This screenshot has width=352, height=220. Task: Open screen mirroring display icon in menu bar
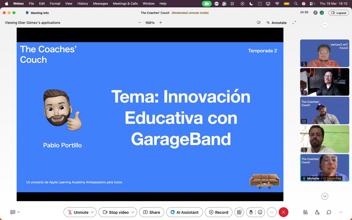268,4
